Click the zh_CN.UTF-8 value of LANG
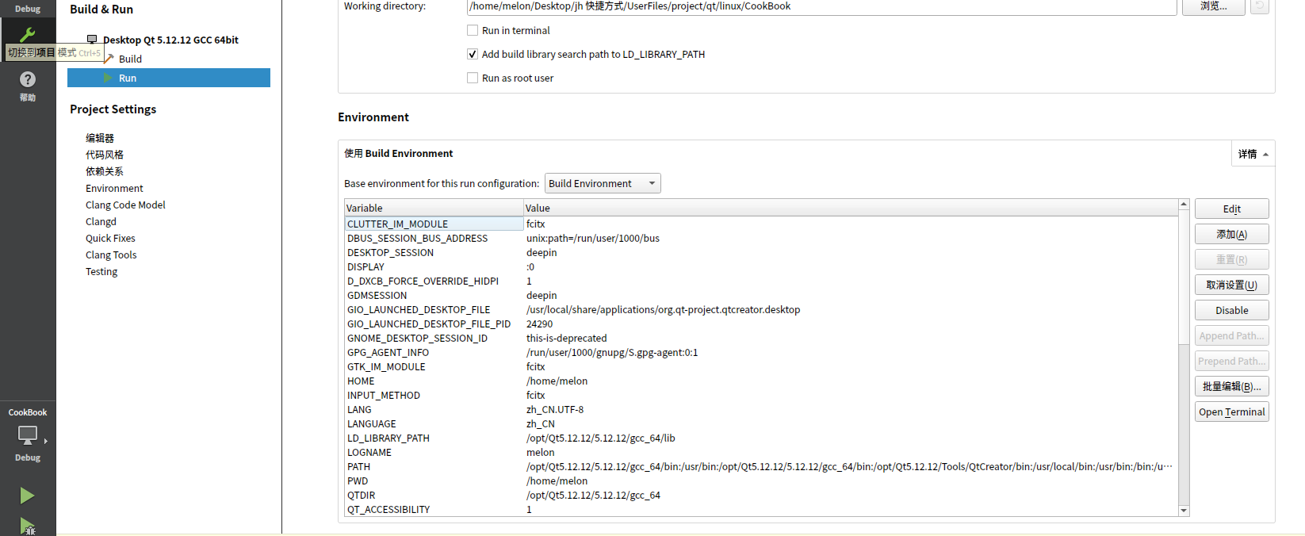 [555, 409]
